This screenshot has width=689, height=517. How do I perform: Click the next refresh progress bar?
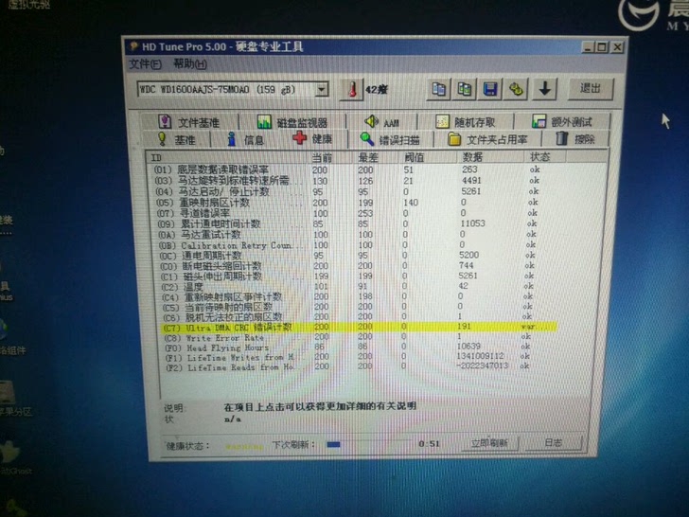[x=368, y=444]
